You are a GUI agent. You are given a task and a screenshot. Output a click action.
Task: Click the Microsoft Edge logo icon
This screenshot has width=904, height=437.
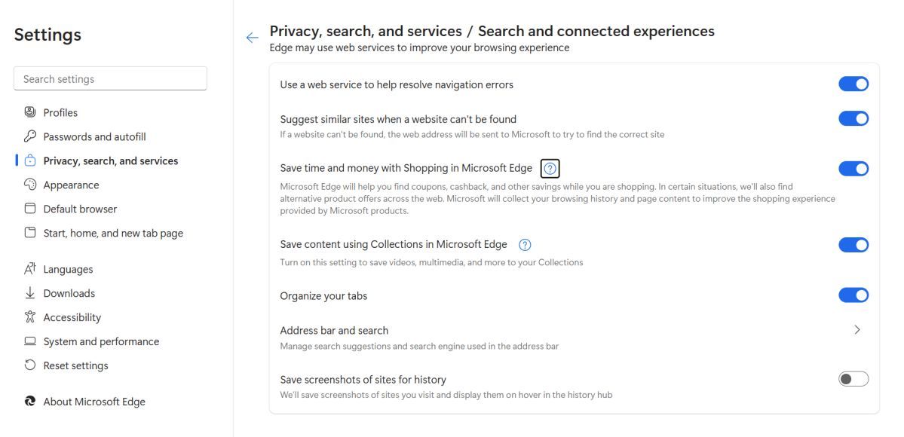(x=30, y=402)
